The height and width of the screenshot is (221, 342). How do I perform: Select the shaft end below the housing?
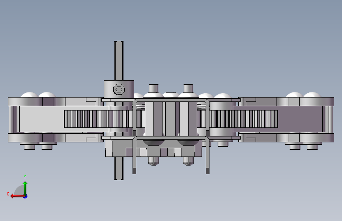119,168
